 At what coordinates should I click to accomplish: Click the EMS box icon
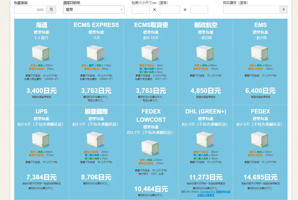coord(260,53)
